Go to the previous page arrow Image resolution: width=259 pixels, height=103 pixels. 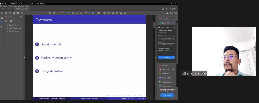(50, 13)
